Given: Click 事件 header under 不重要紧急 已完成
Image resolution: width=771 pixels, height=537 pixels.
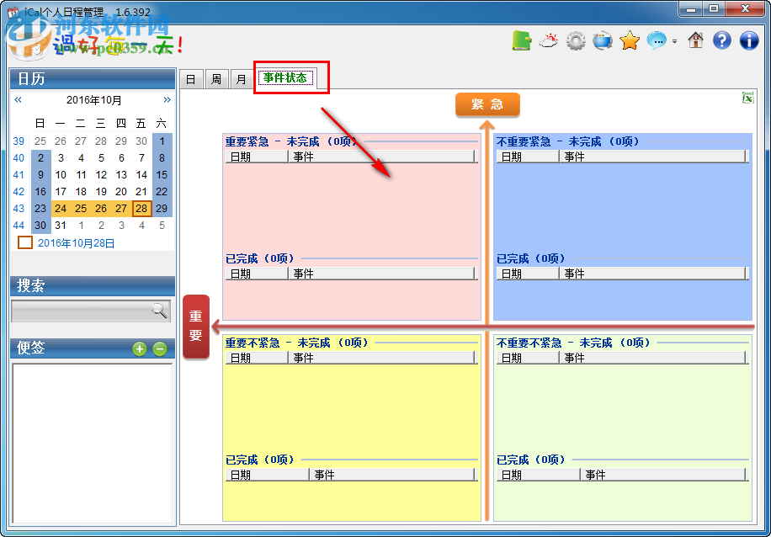Looking at the screenshot, I should pos(652,274).
